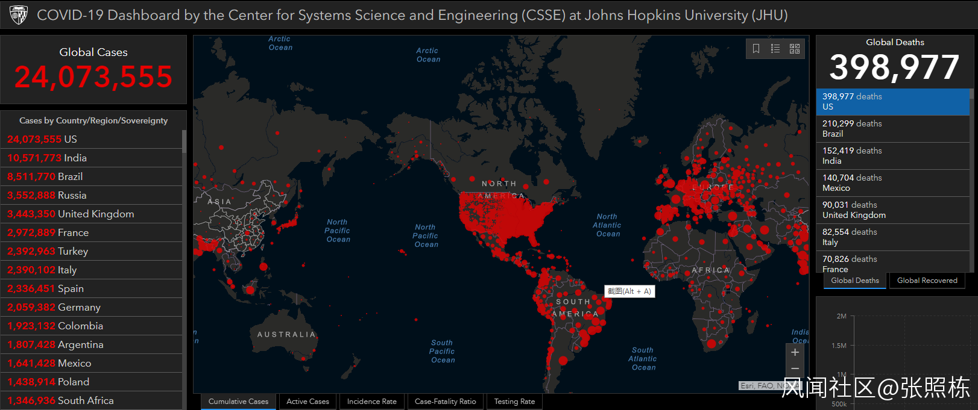Click the Global Cases total 24,073,555
978x410 pixels.
[93, 77]
